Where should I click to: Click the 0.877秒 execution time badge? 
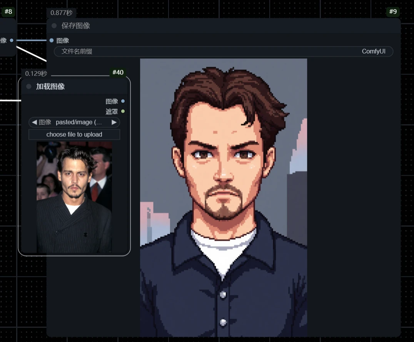coord(62,13)
